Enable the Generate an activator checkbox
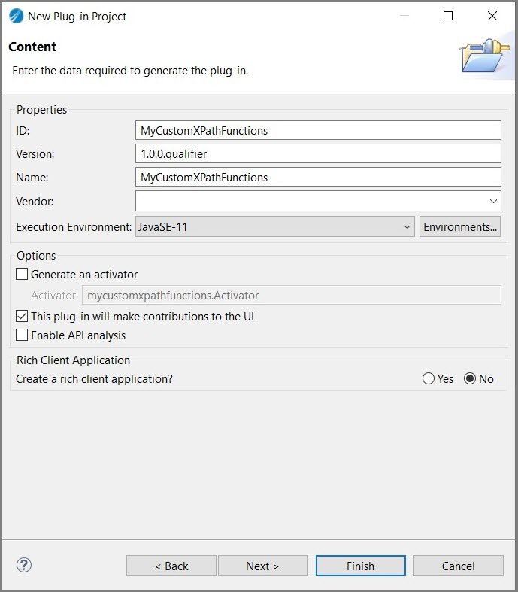This screenshot has width=518, height=592. 23,275
